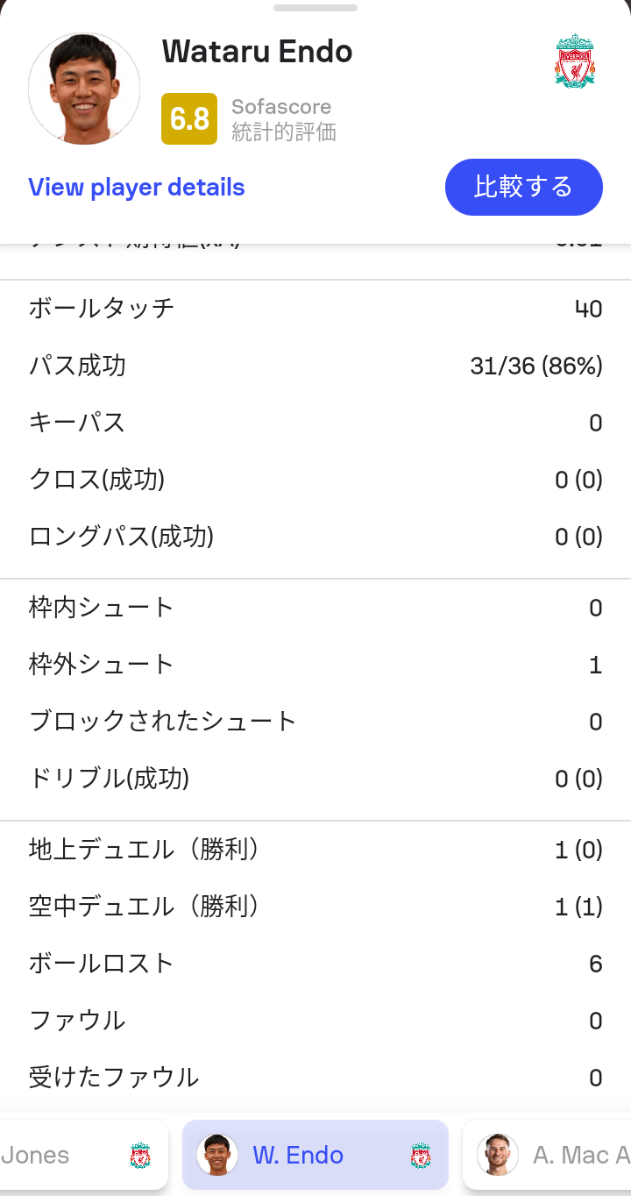Tap Mac Allister's avatar in bottom tab
The image size is (631, 1196).
[x=498, y=1155]
